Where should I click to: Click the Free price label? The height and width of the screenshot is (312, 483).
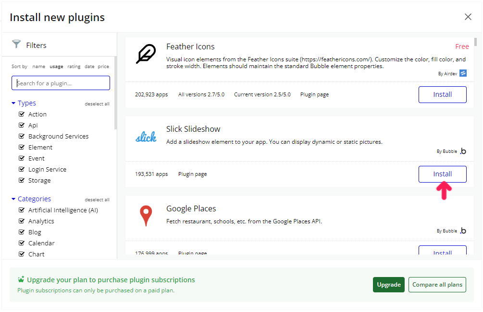click(x=462, y=46)
